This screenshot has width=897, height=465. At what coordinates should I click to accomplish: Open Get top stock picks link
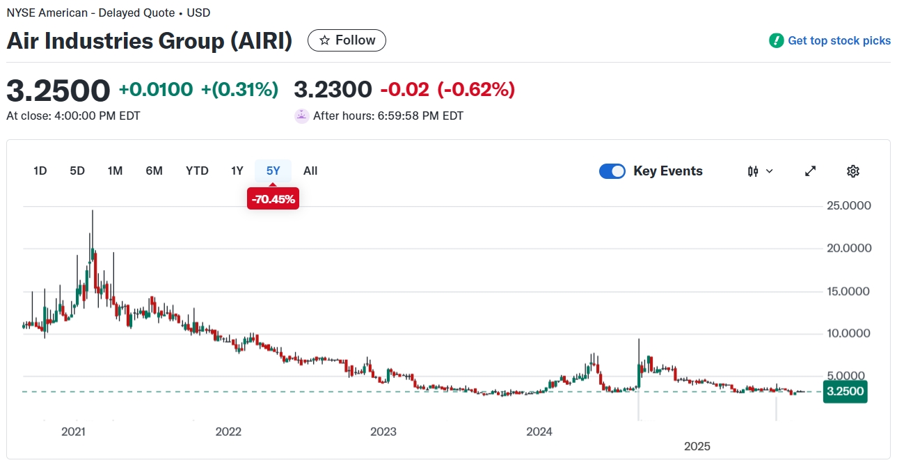(x=839, y=40)
